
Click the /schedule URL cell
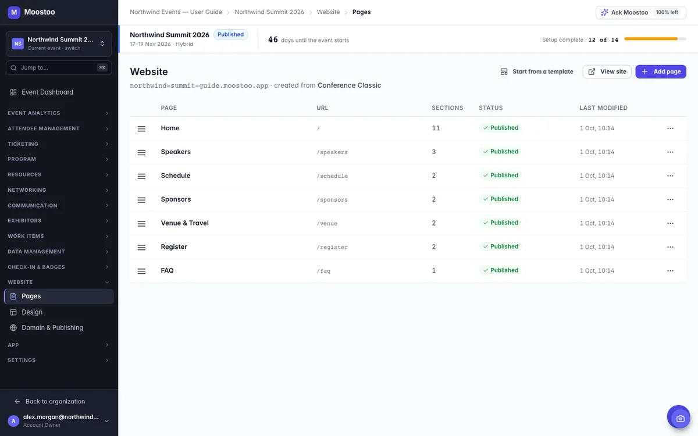click(332, 176)
